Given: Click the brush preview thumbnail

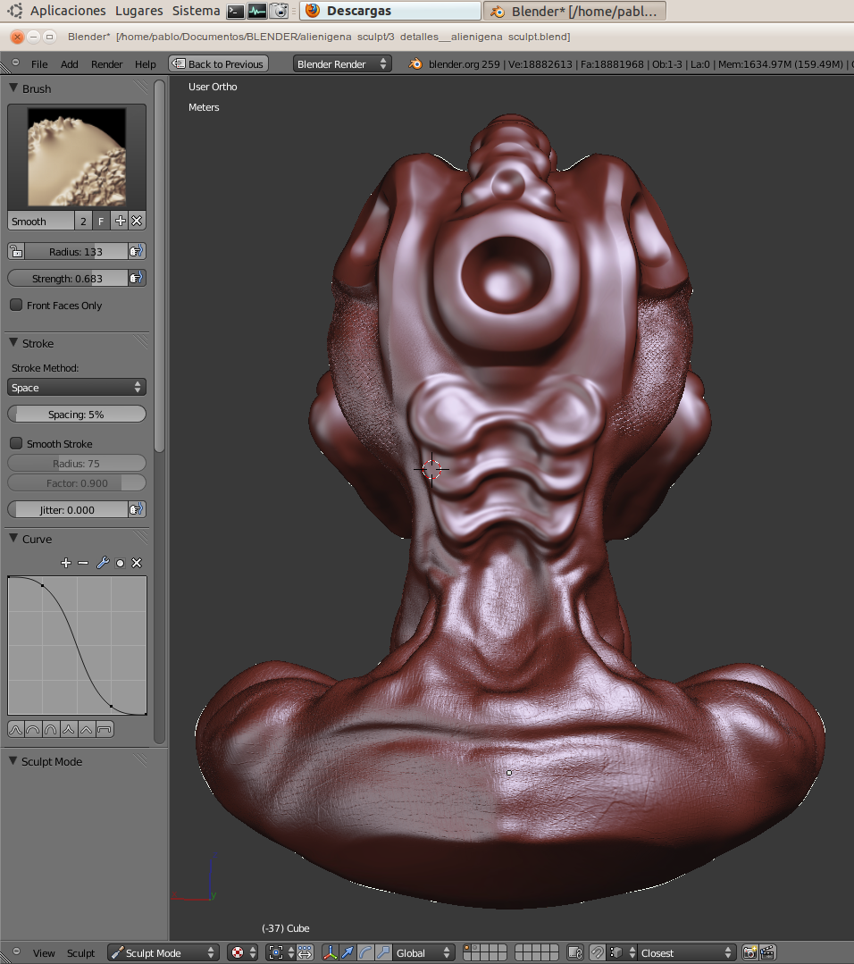Looking at the screenshot, I should pyautogui.click(x=77, y=156).
